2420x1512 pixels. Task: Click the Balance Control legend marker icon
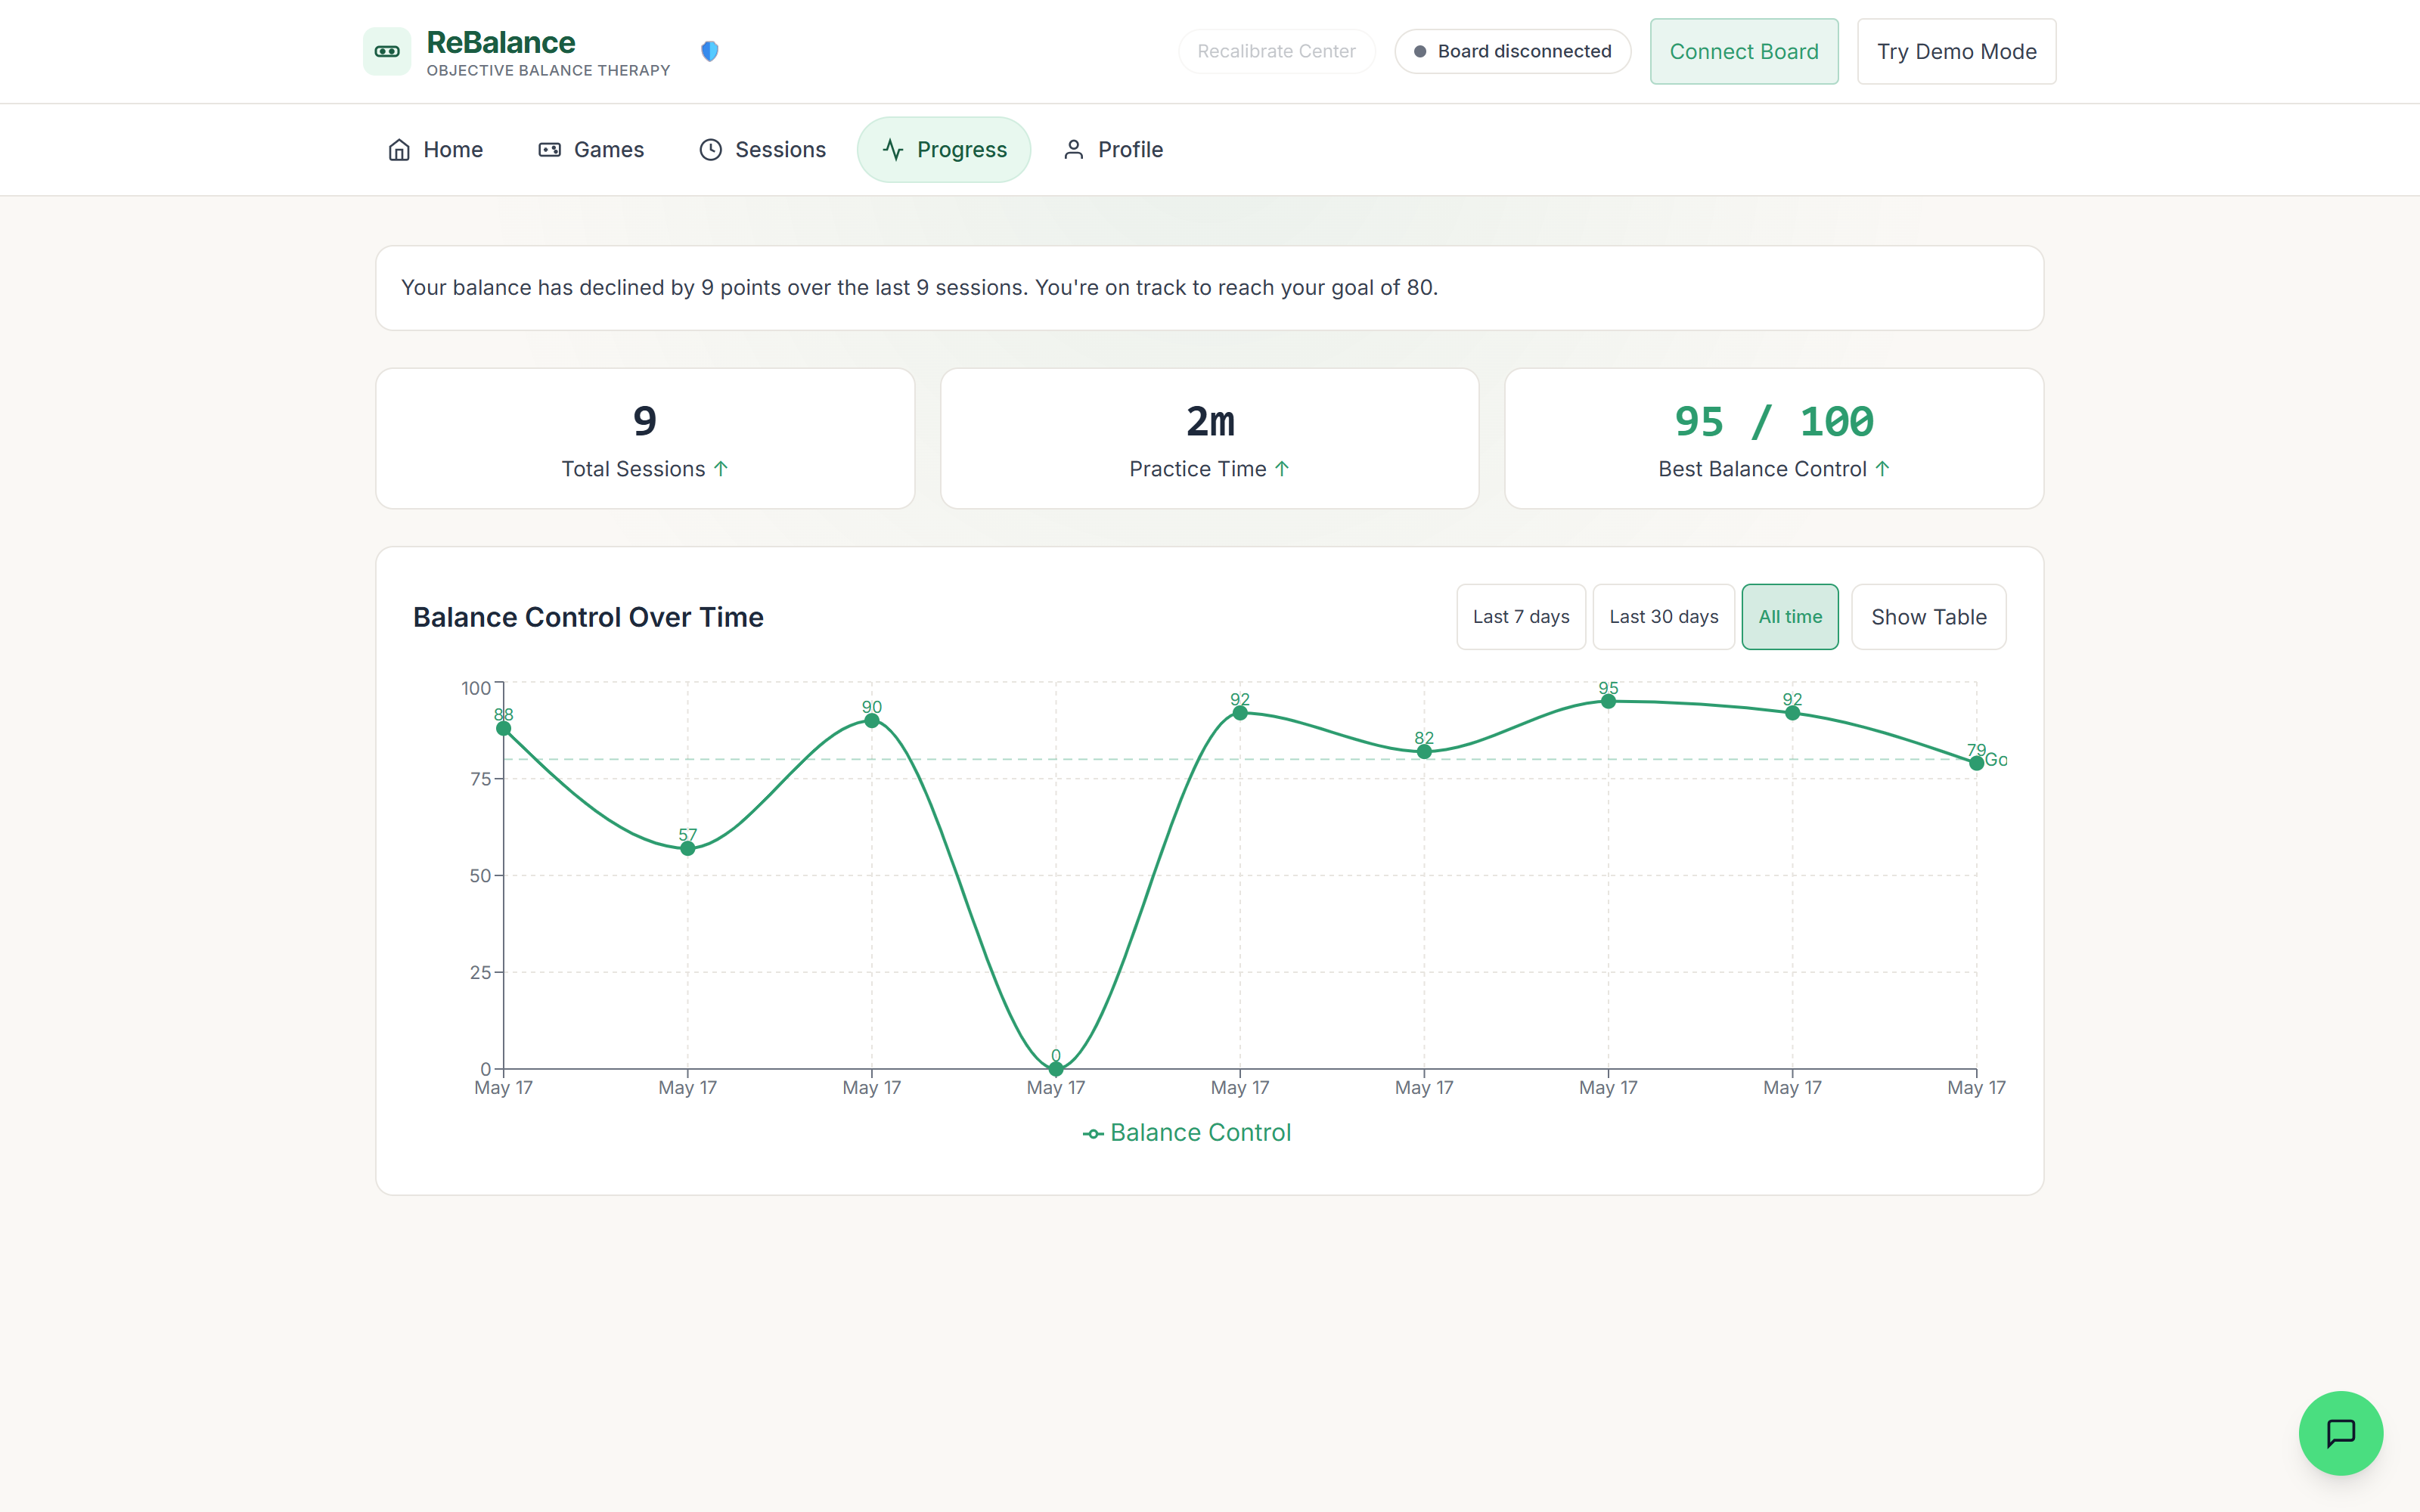coord(1093,1134)
